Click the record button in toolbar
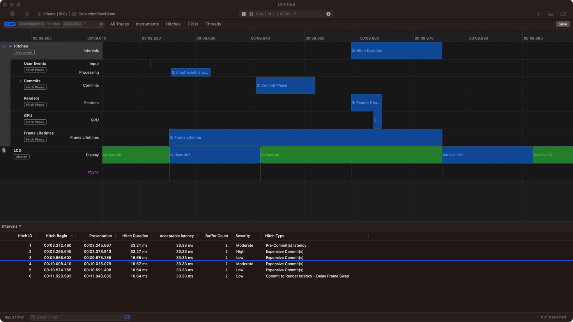Image resolution: width=573 pixels, height=322 pixels. click(12, 14)
